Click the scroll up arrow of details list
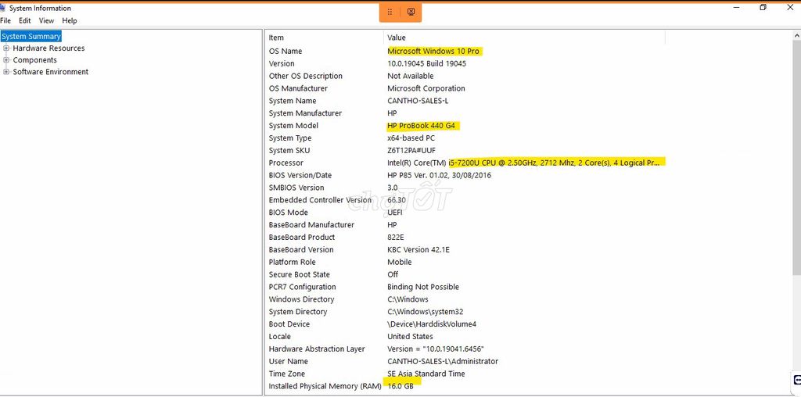This screenshot has width=801, height=397. click(x=796, y=36)
